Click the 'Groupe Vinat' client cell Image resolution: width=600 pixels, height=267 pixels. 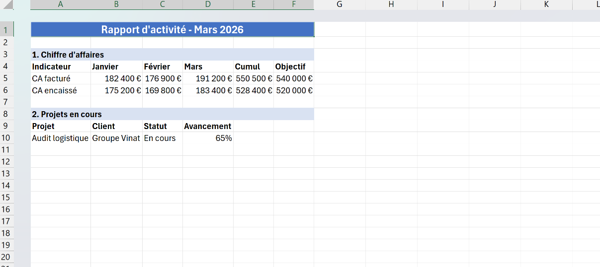tap(117, 138)
